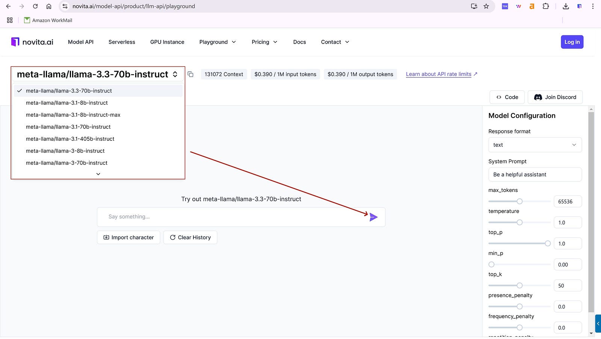Select meta-llama/llama-3-8b-instruct option
601x339 pixels.
click(x=98, y=151)
